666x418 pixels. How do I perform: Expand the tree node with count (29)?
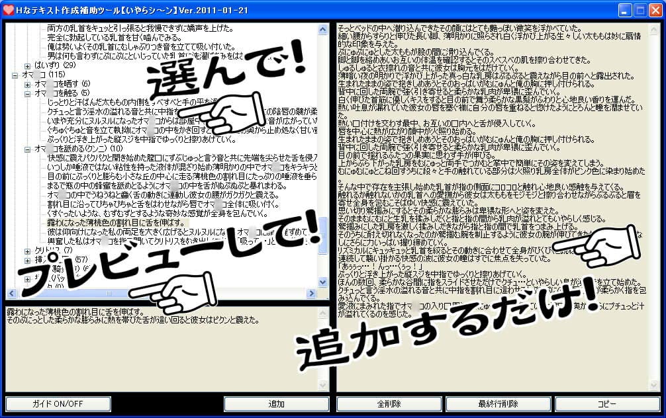27,65
